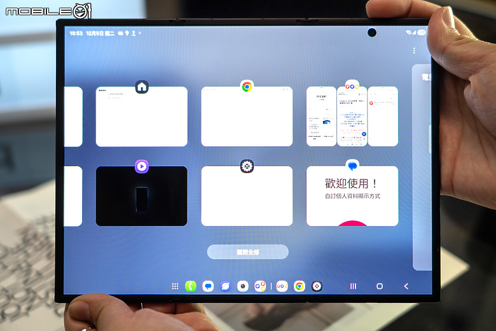
Task: Select the left pane of the three-app split card
Action: point(321,116)
